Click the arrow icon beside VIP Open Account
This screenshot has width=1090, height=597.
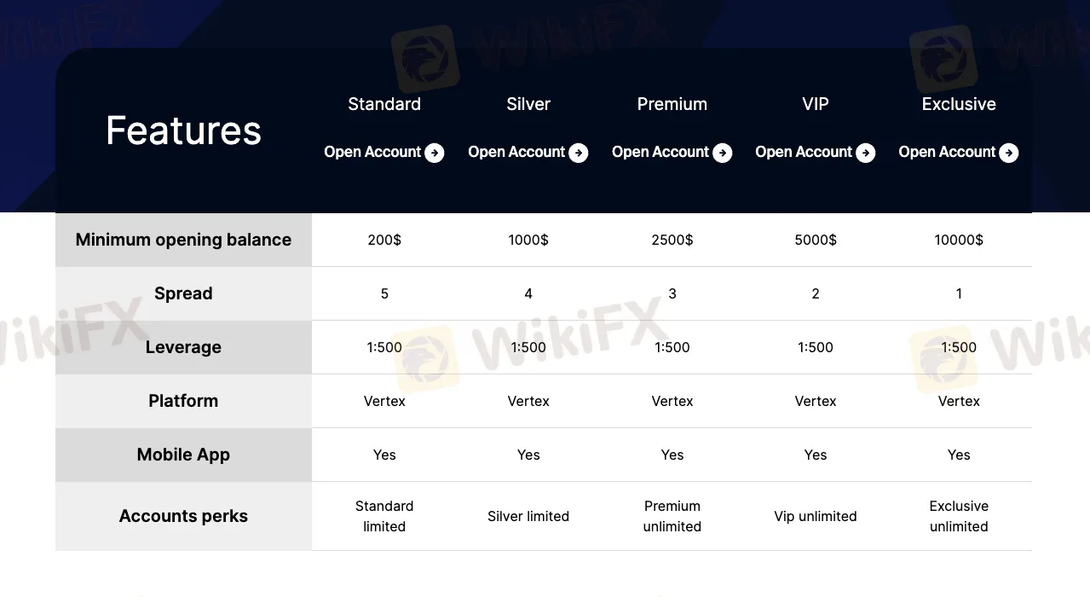[866, 154]
